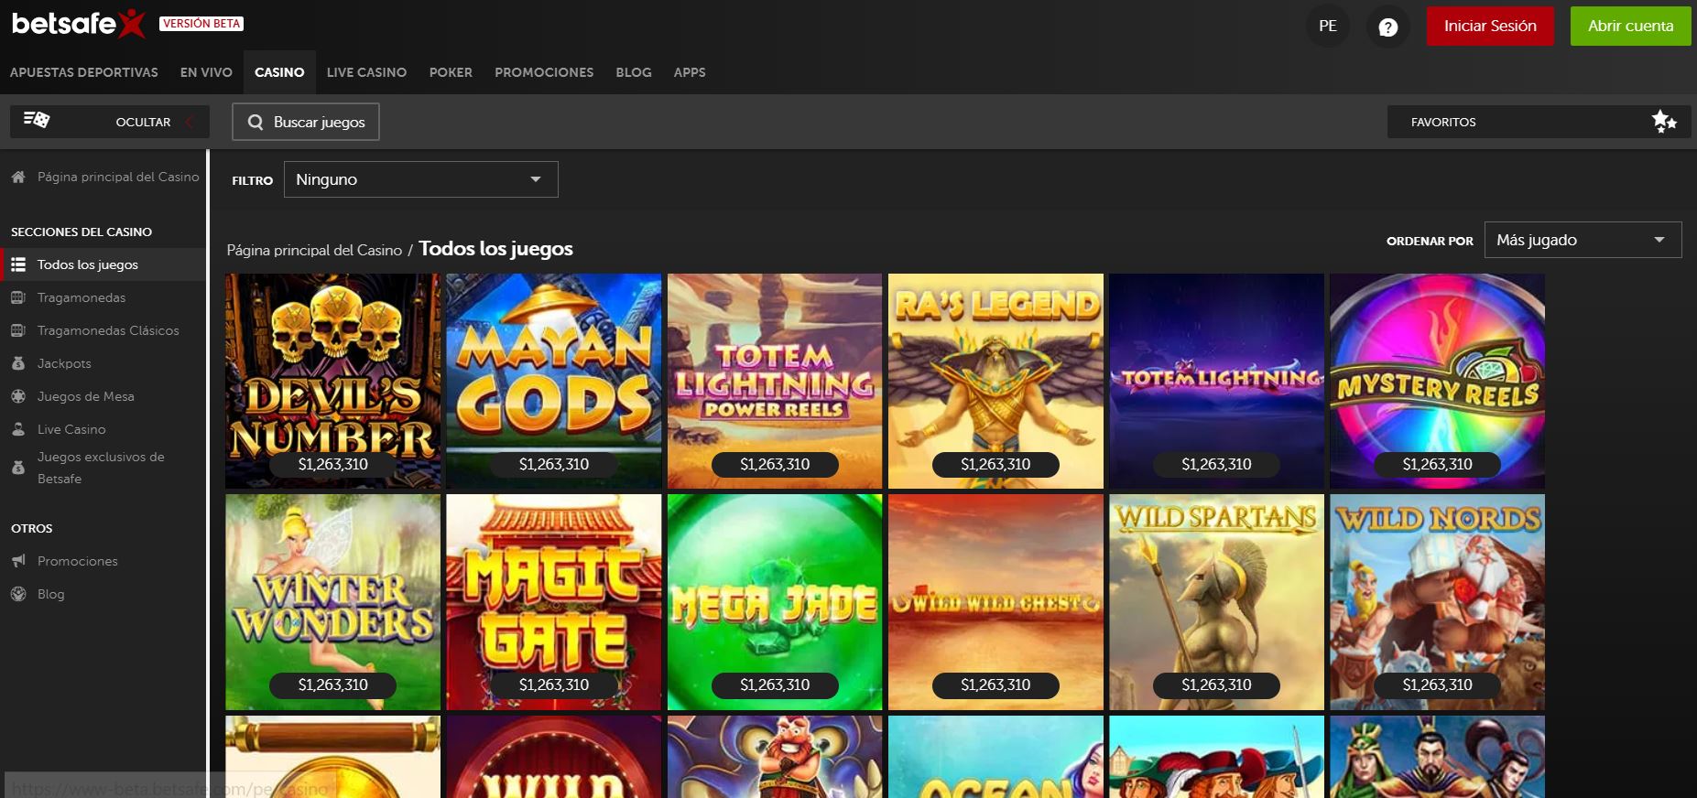The width and height of the screenshot is (1697, 798).
Task: Click the PE country selector
Action: (1327, 27)
